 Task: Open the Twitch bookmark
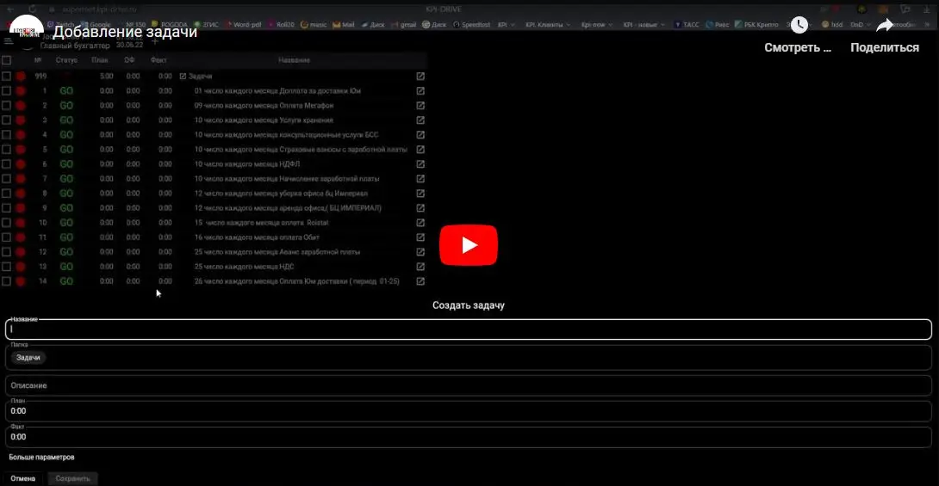point(60,24)
